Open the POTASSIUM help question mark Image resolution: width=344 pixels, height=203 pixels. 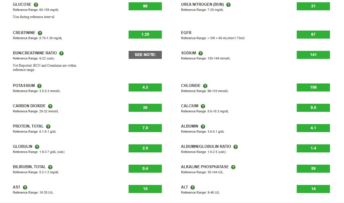click(x=39, y=86)
